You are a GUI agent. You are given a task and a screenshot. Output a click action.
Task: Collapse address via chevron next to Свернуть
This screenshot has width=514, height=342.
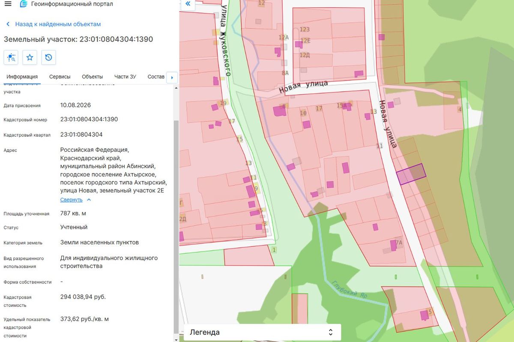89,200
